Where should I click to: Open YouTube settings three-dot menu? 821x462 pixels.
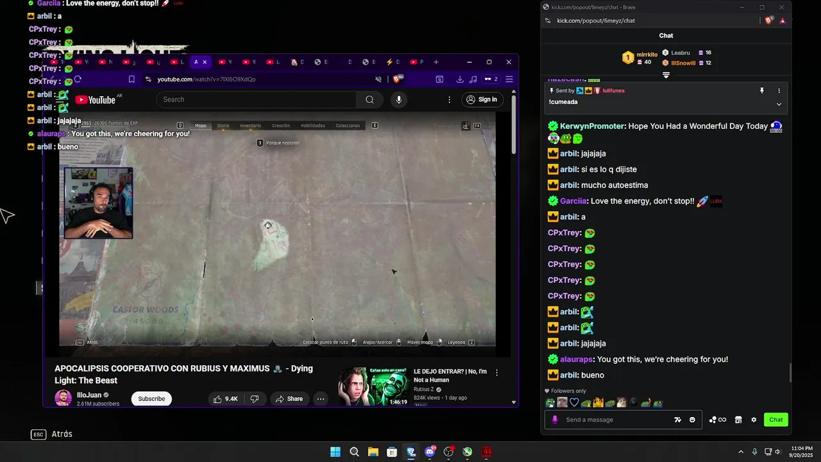tap(450, 99)
